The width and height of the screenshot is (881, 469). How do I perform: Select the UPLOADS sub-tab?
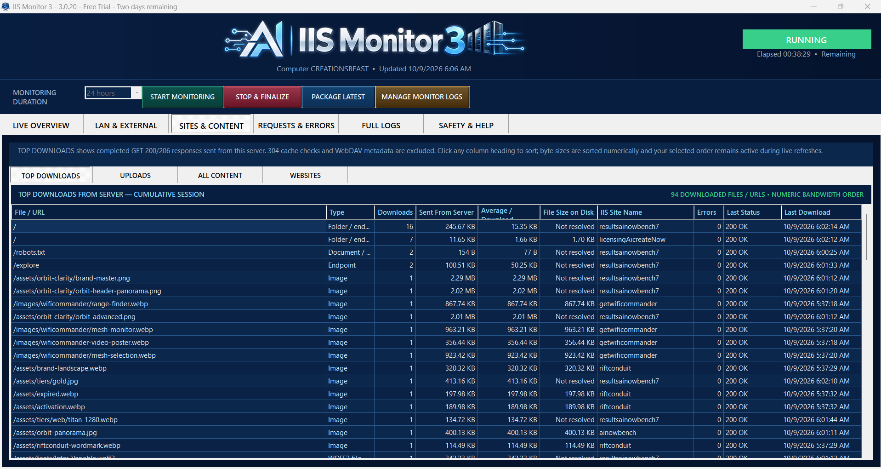[x=135, y=176]
